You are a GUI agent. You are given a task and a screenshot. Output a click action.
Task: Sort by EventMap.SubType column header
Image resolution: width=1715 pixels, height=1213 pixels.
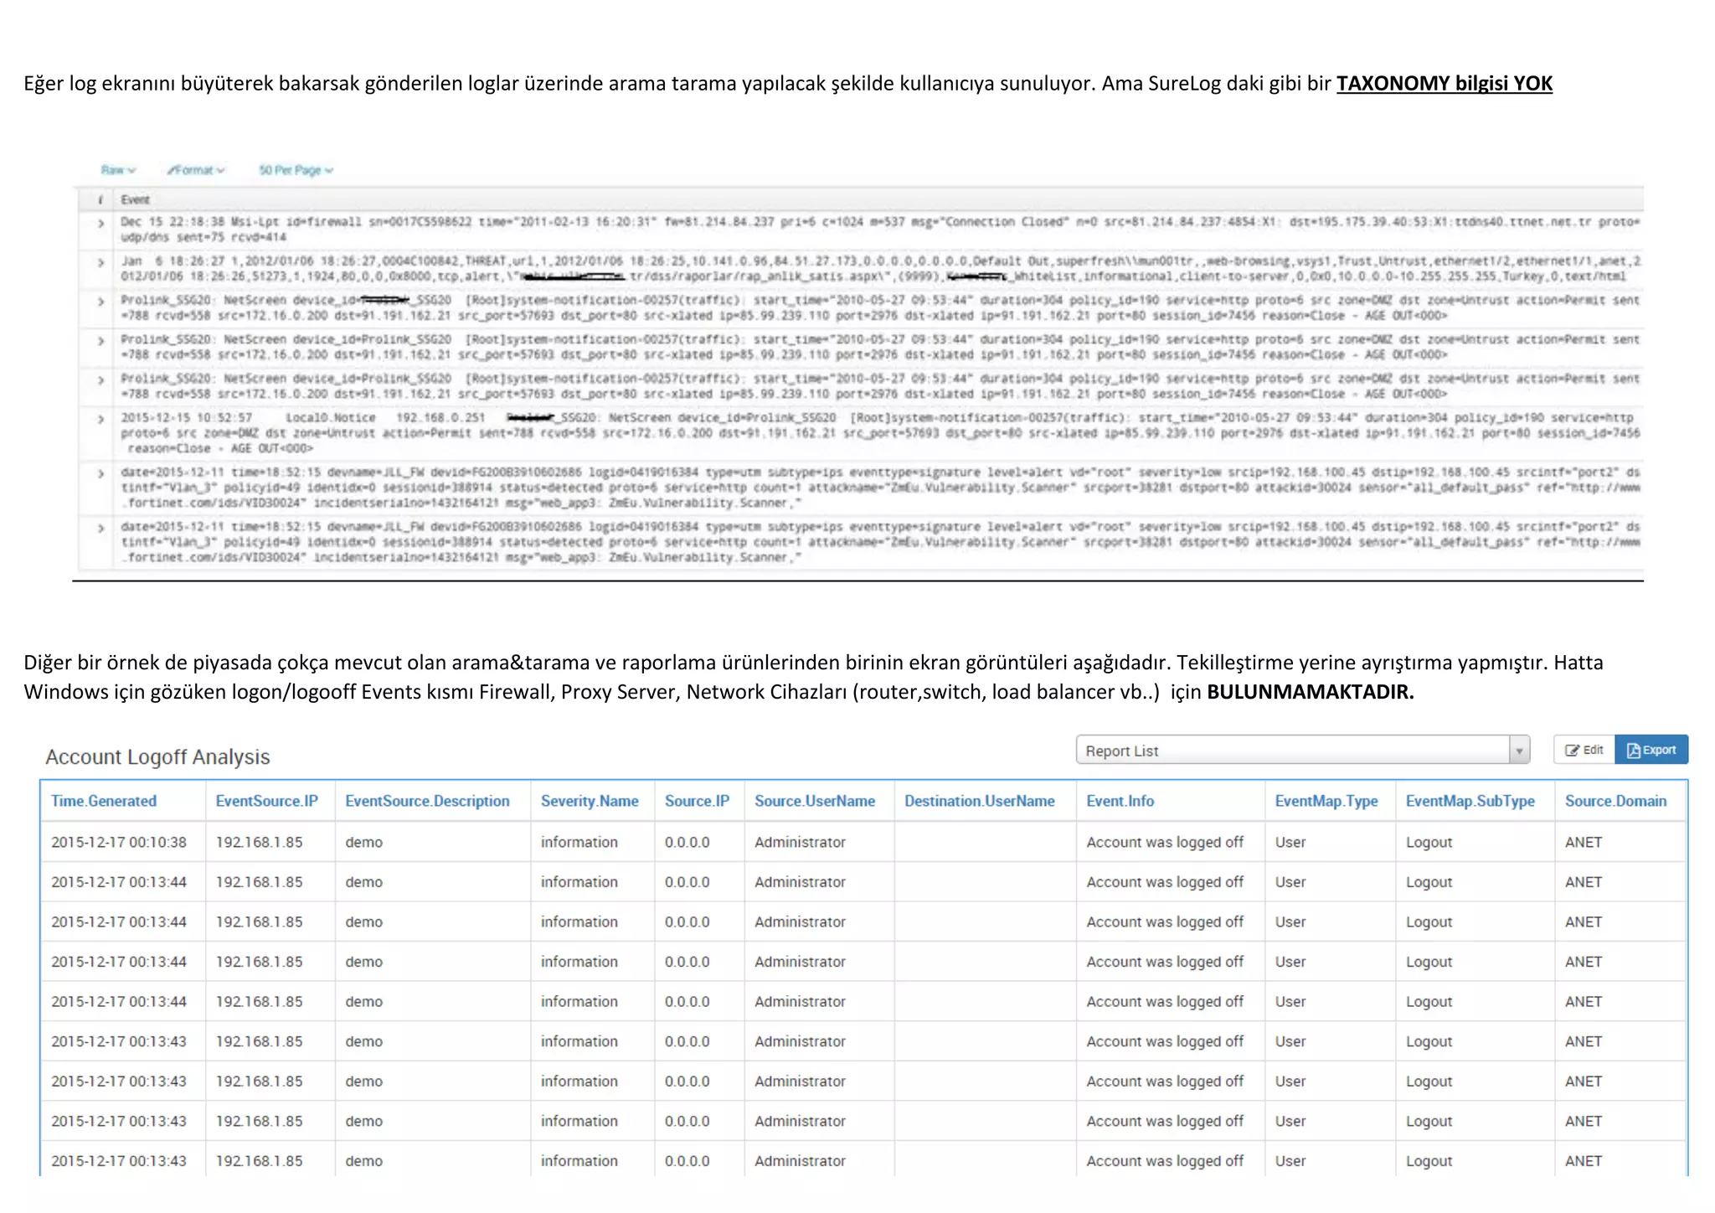(x=1470, y=801)
